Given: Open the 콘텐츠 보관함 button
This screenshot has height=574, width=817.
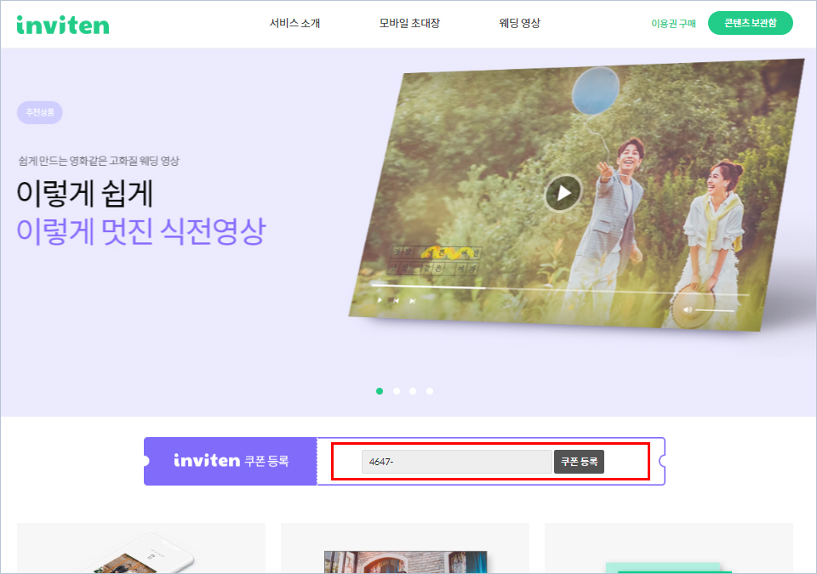Looking at the screenshot, I should click(751, 23).
